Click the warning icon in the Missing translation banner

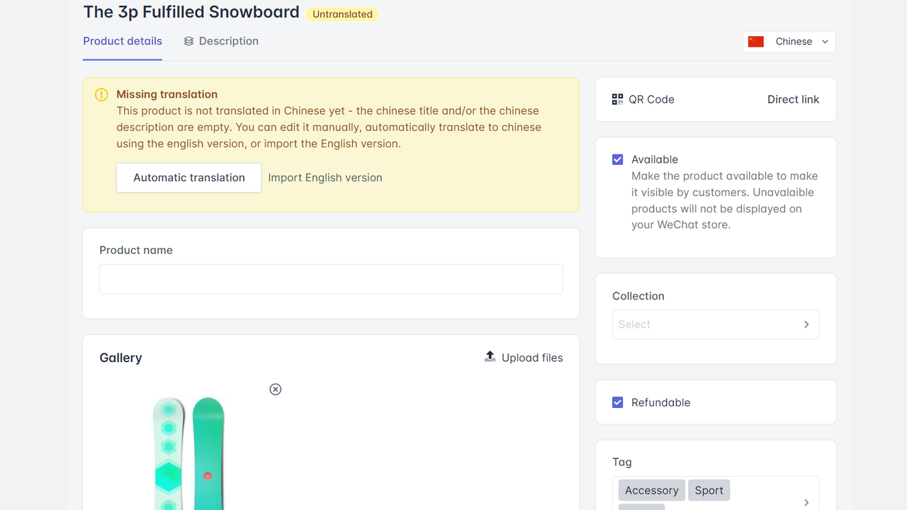point(101,94)
